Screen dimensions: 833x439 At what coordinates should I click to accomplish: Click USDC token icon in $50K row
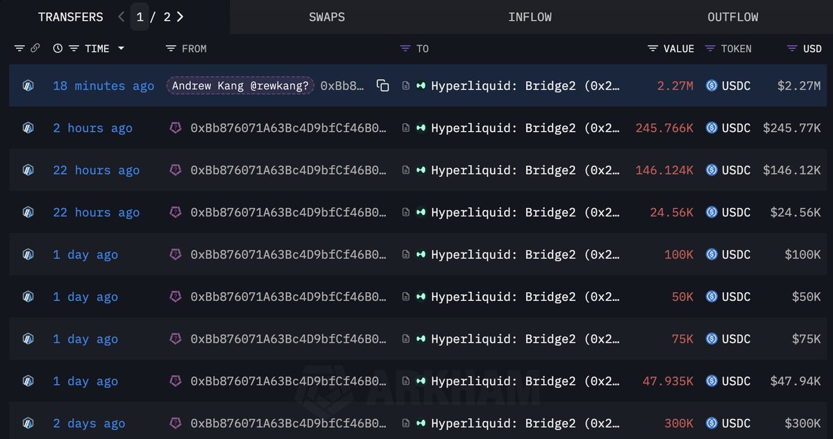(712, 297)
